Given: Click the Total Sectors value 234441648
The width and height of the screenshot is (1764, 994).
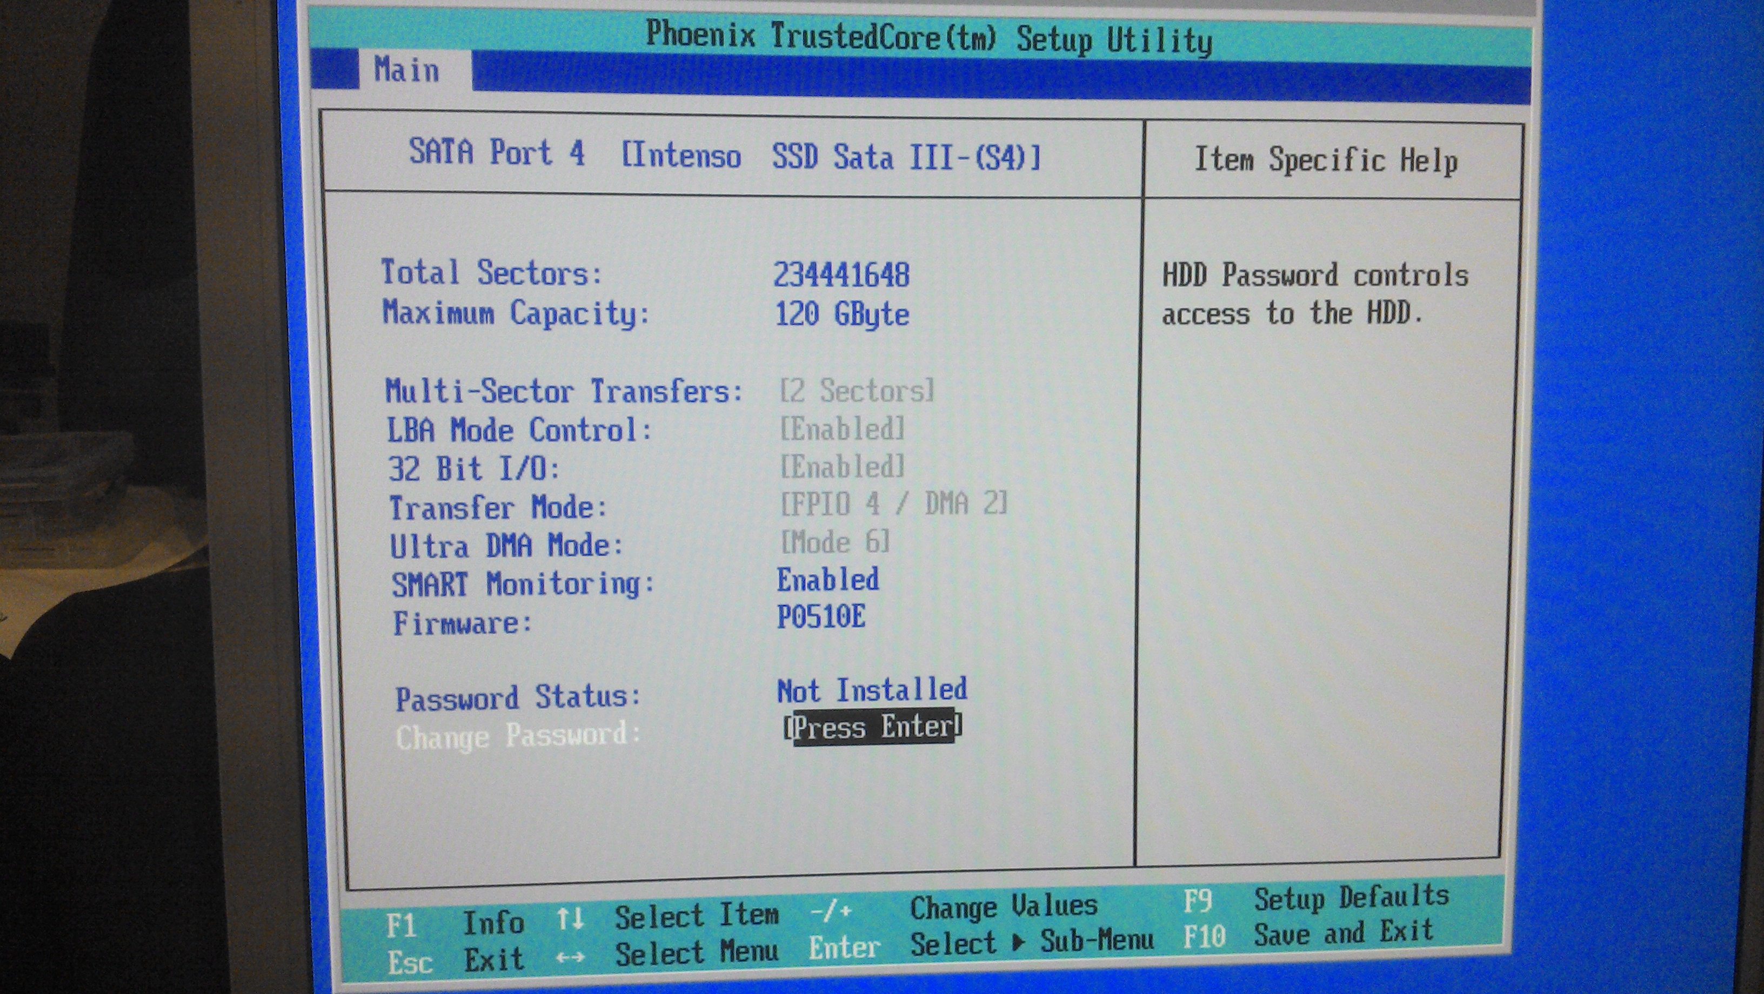Looking at the screenshot, I should point(841,275).
